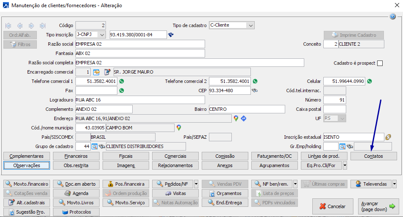Open the Tipo de cadastro dropdown
This screenshot has height=217, width=403.
[251, 25]
